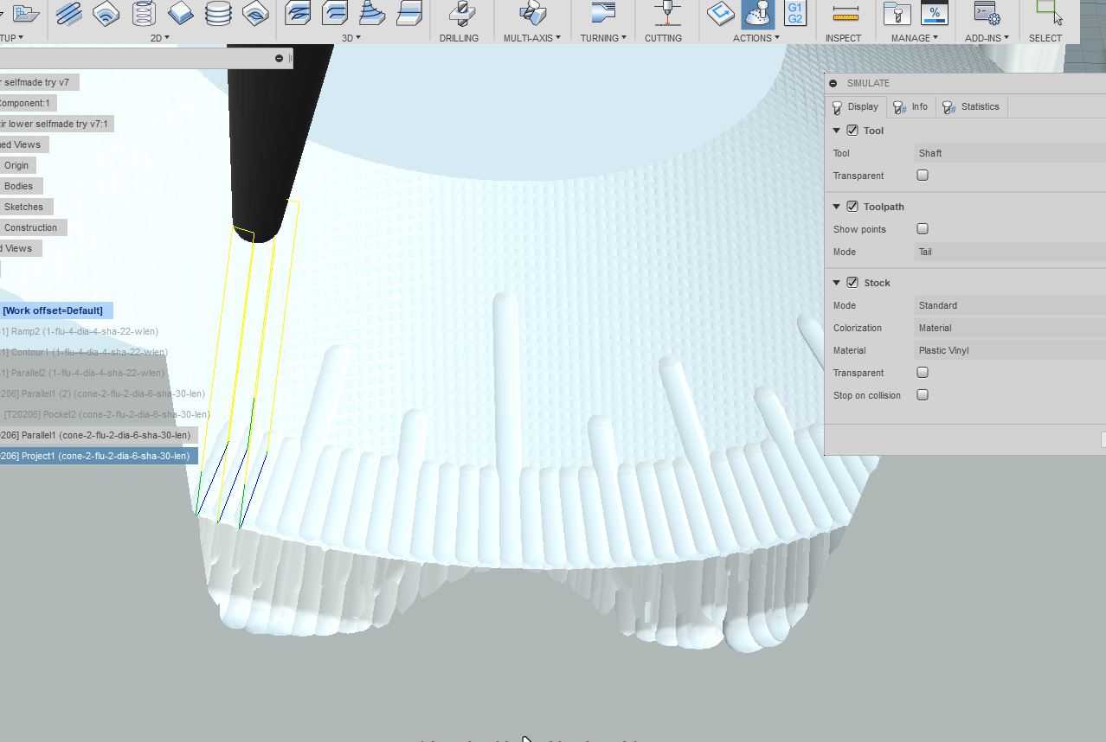
Task: Collapse the Stock section triangle
Action: (837, 283)
